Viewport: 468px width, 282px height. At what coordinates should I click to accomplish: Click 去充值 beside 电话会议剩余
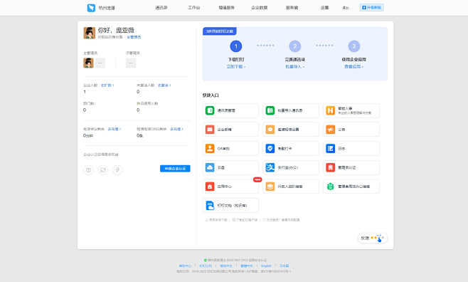click(x=115, y=129)
